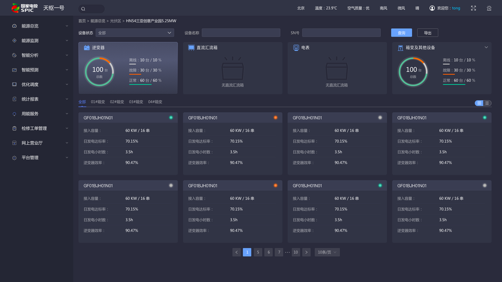
Task: Go to page 7
Action: pyautogui.click(x=279, y=252)
